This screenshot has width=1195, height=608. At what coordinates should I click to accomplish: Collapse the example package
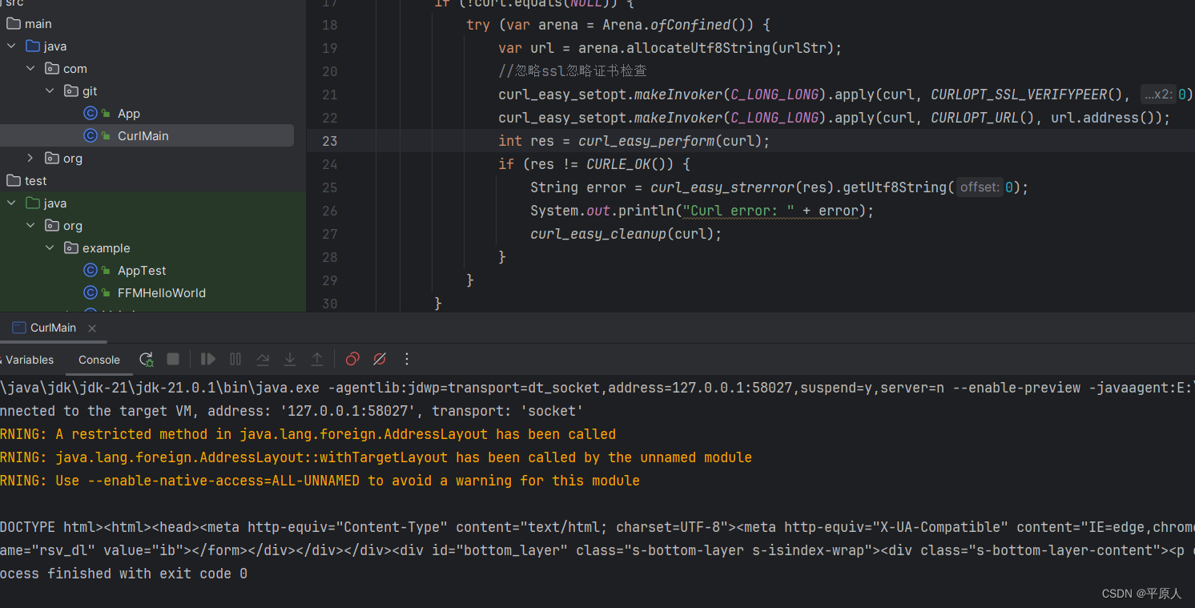pos(50,248)
